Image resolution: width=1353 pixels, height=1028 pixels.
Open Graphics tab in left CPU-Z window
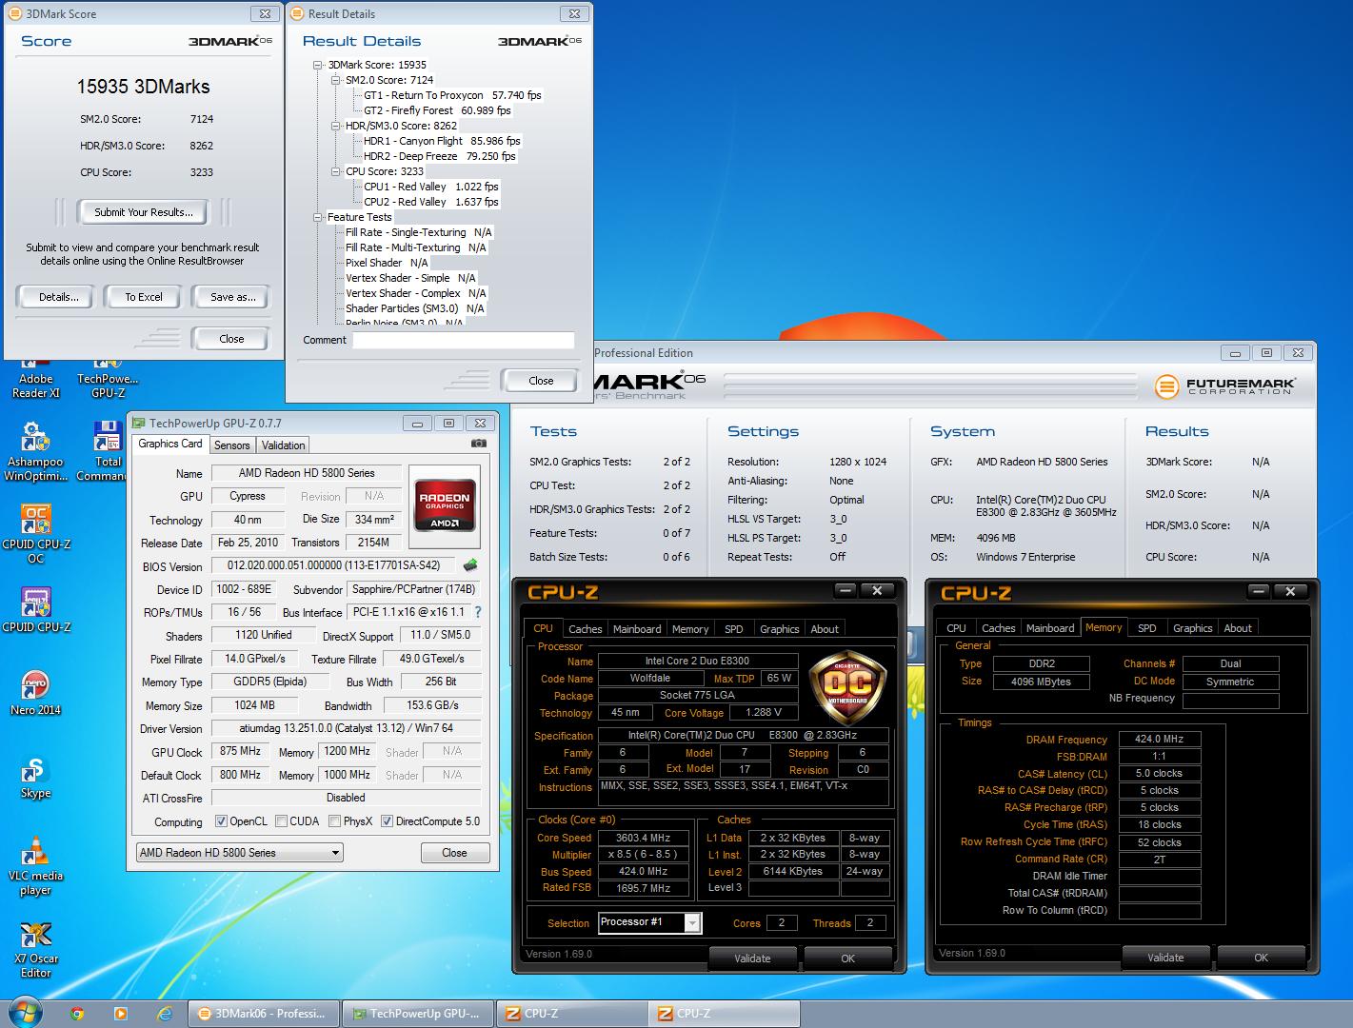click(779, 629)
